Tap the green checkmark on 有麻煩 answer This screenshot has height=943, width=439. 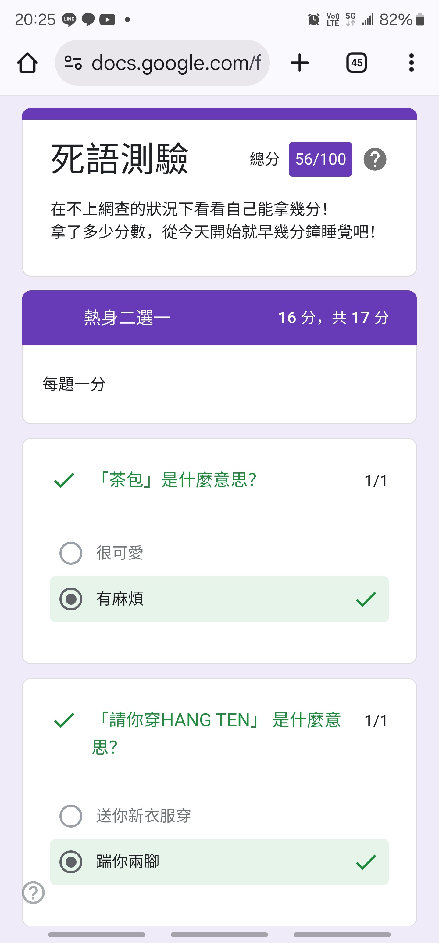366,599
